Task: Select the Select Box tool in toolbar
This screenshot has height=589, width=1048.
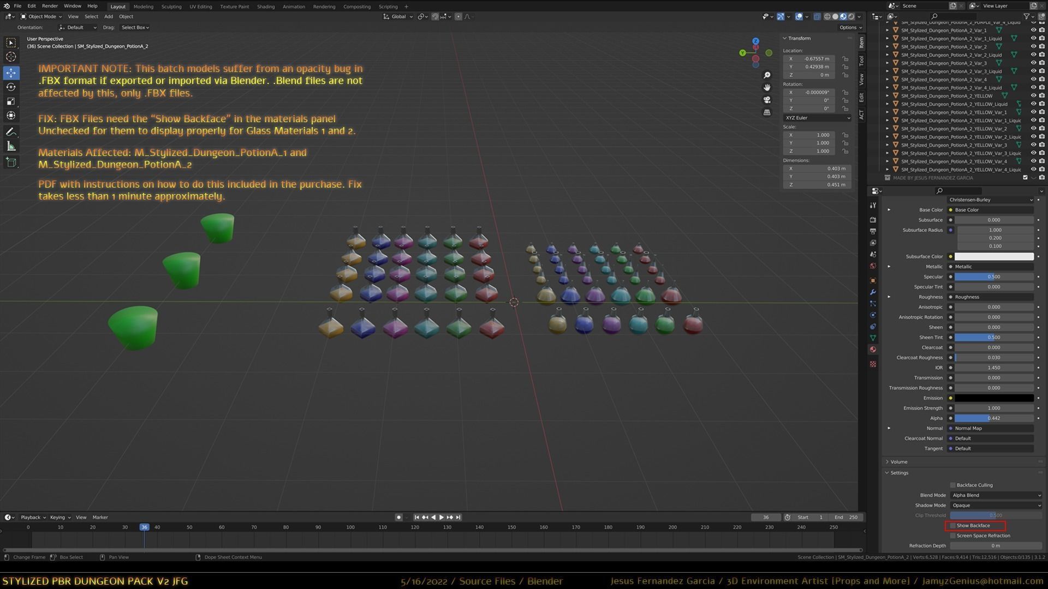Action: click(x=11, y=43)
